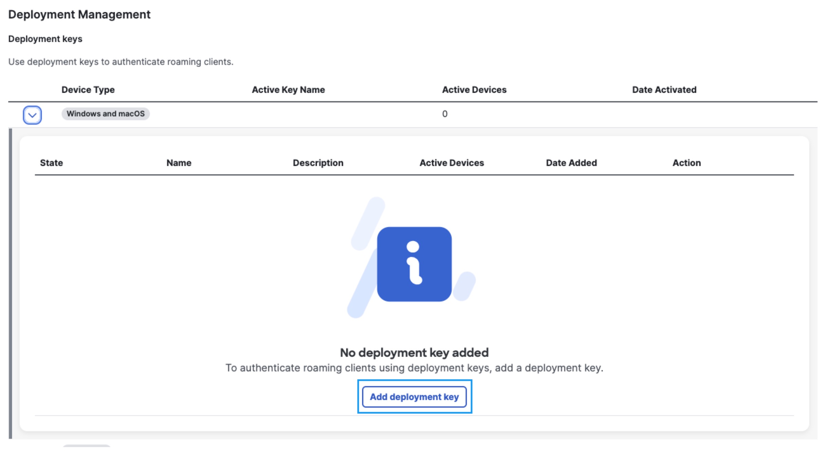825x460 pixels.
Task: Click the Device Type column header
Action: click(x=88, y=90)
